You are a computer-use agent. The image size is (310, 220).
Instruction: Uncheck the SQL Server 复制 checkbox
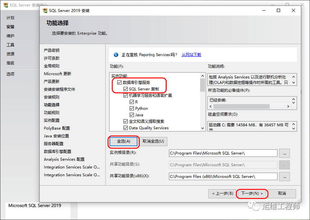(x=125, y=89)
